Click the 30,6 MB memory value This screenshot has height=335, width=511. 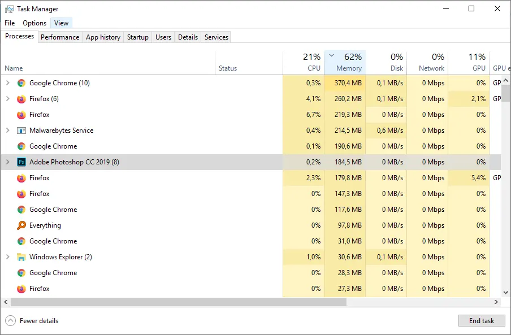coord(350,257)
